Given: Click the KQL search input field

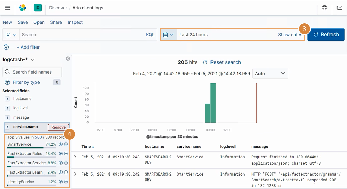Looking at the screenshot, I should coord(81,35).
